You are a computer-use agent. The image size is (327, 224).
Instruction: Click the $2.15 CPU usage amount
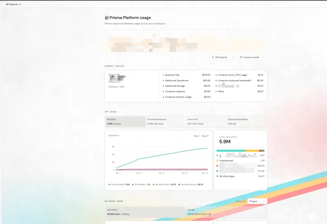261,75
